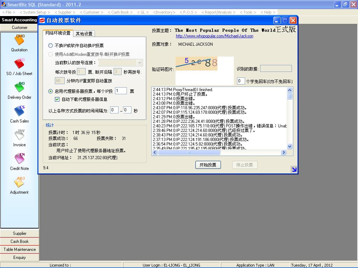358x268 pixels.
Task: Expand the Supplier sidebar section
Action: 20,233
